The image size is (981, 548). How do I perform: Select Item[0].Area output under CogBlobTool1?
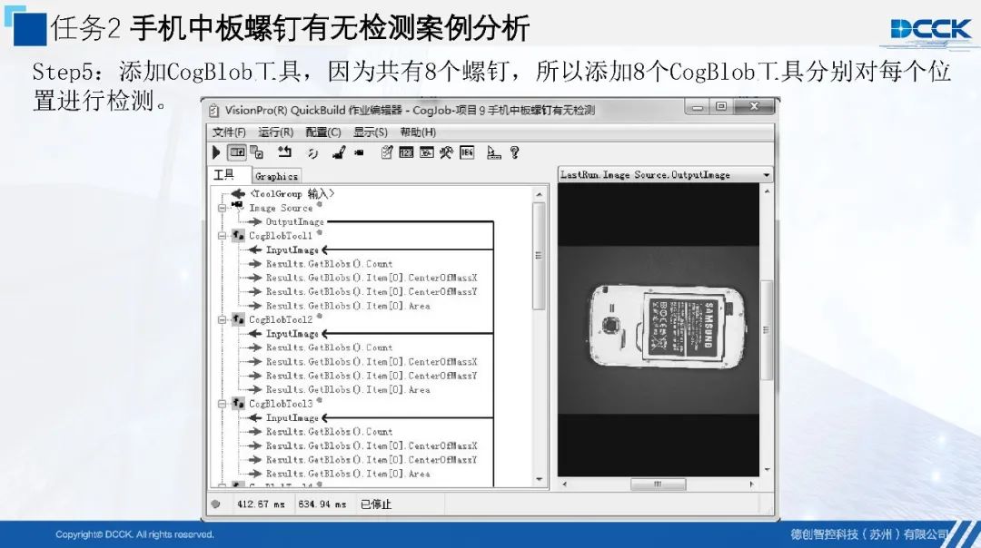pyautogui.click(x=348, y=306)
